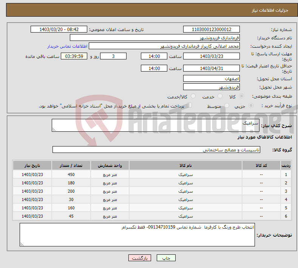Click the بازگشت back button

140,258
